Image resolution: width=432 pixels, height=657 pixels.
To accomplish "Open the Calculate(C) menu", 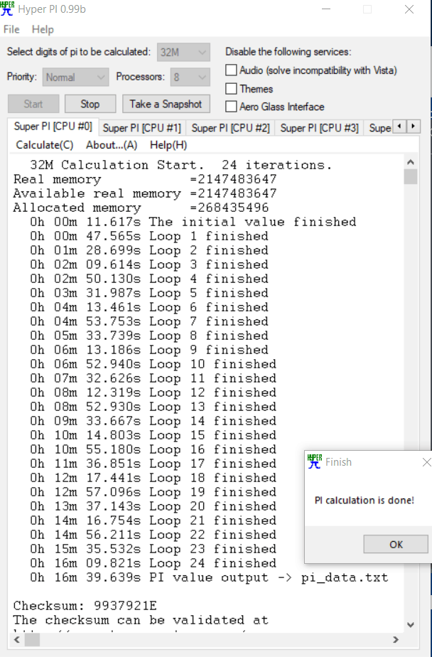I will [44, 144].
